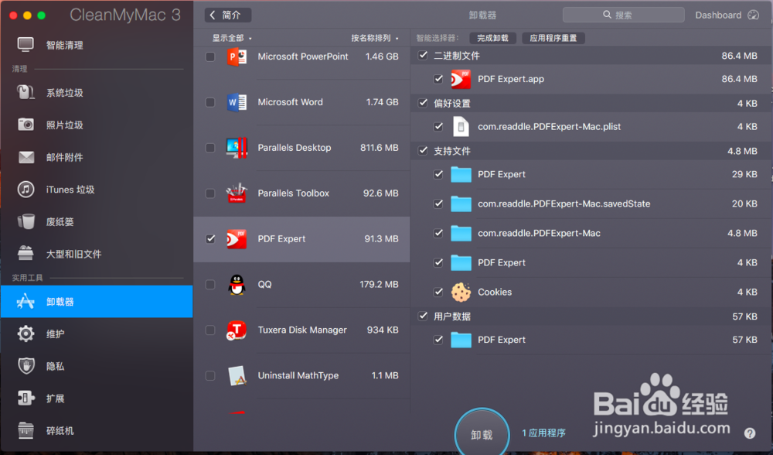The width and height of the screenshot is (773, 455).
Task: Select the 卸载器 uninstaller icon in sidebar
Action: (x=26, y=301)
